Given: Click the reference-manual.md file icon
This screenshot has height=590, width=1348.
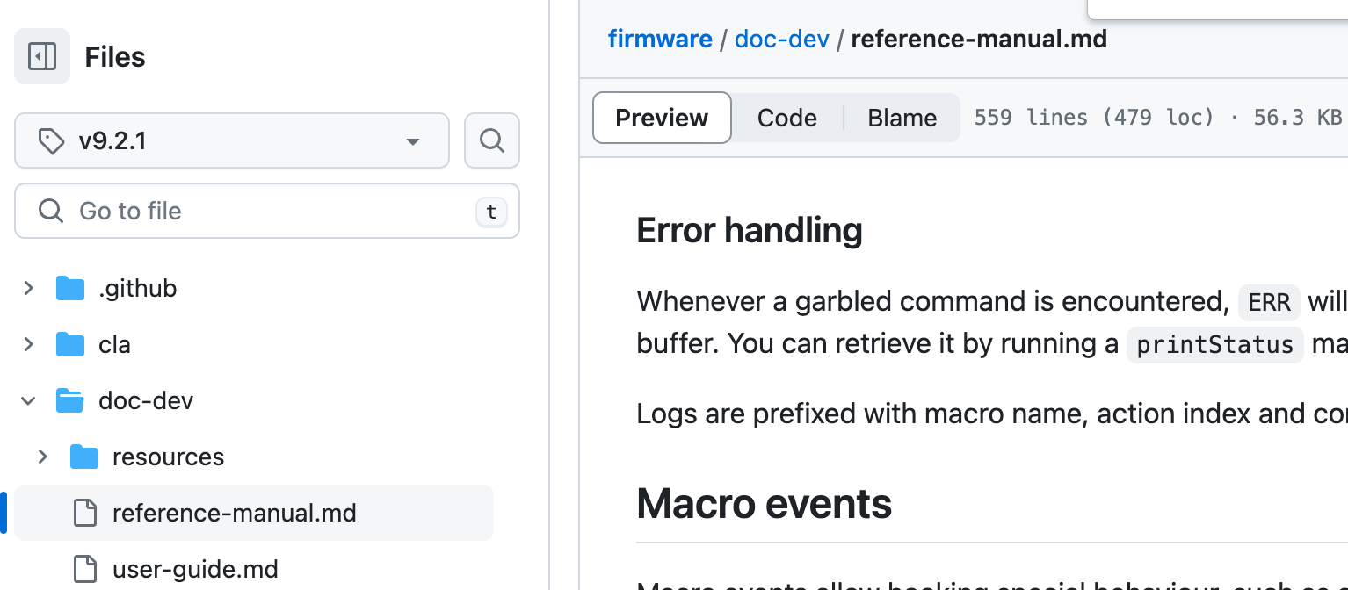Looking at the screenshot, I should tap(84, 513).
